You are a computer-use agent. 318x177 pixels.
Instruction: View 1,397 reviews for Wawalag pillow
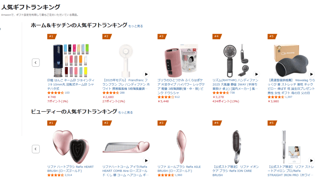pos(288,97)
